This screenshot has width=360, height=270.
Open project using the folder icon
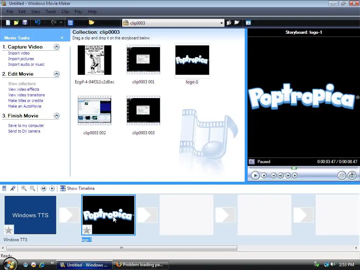16,22
